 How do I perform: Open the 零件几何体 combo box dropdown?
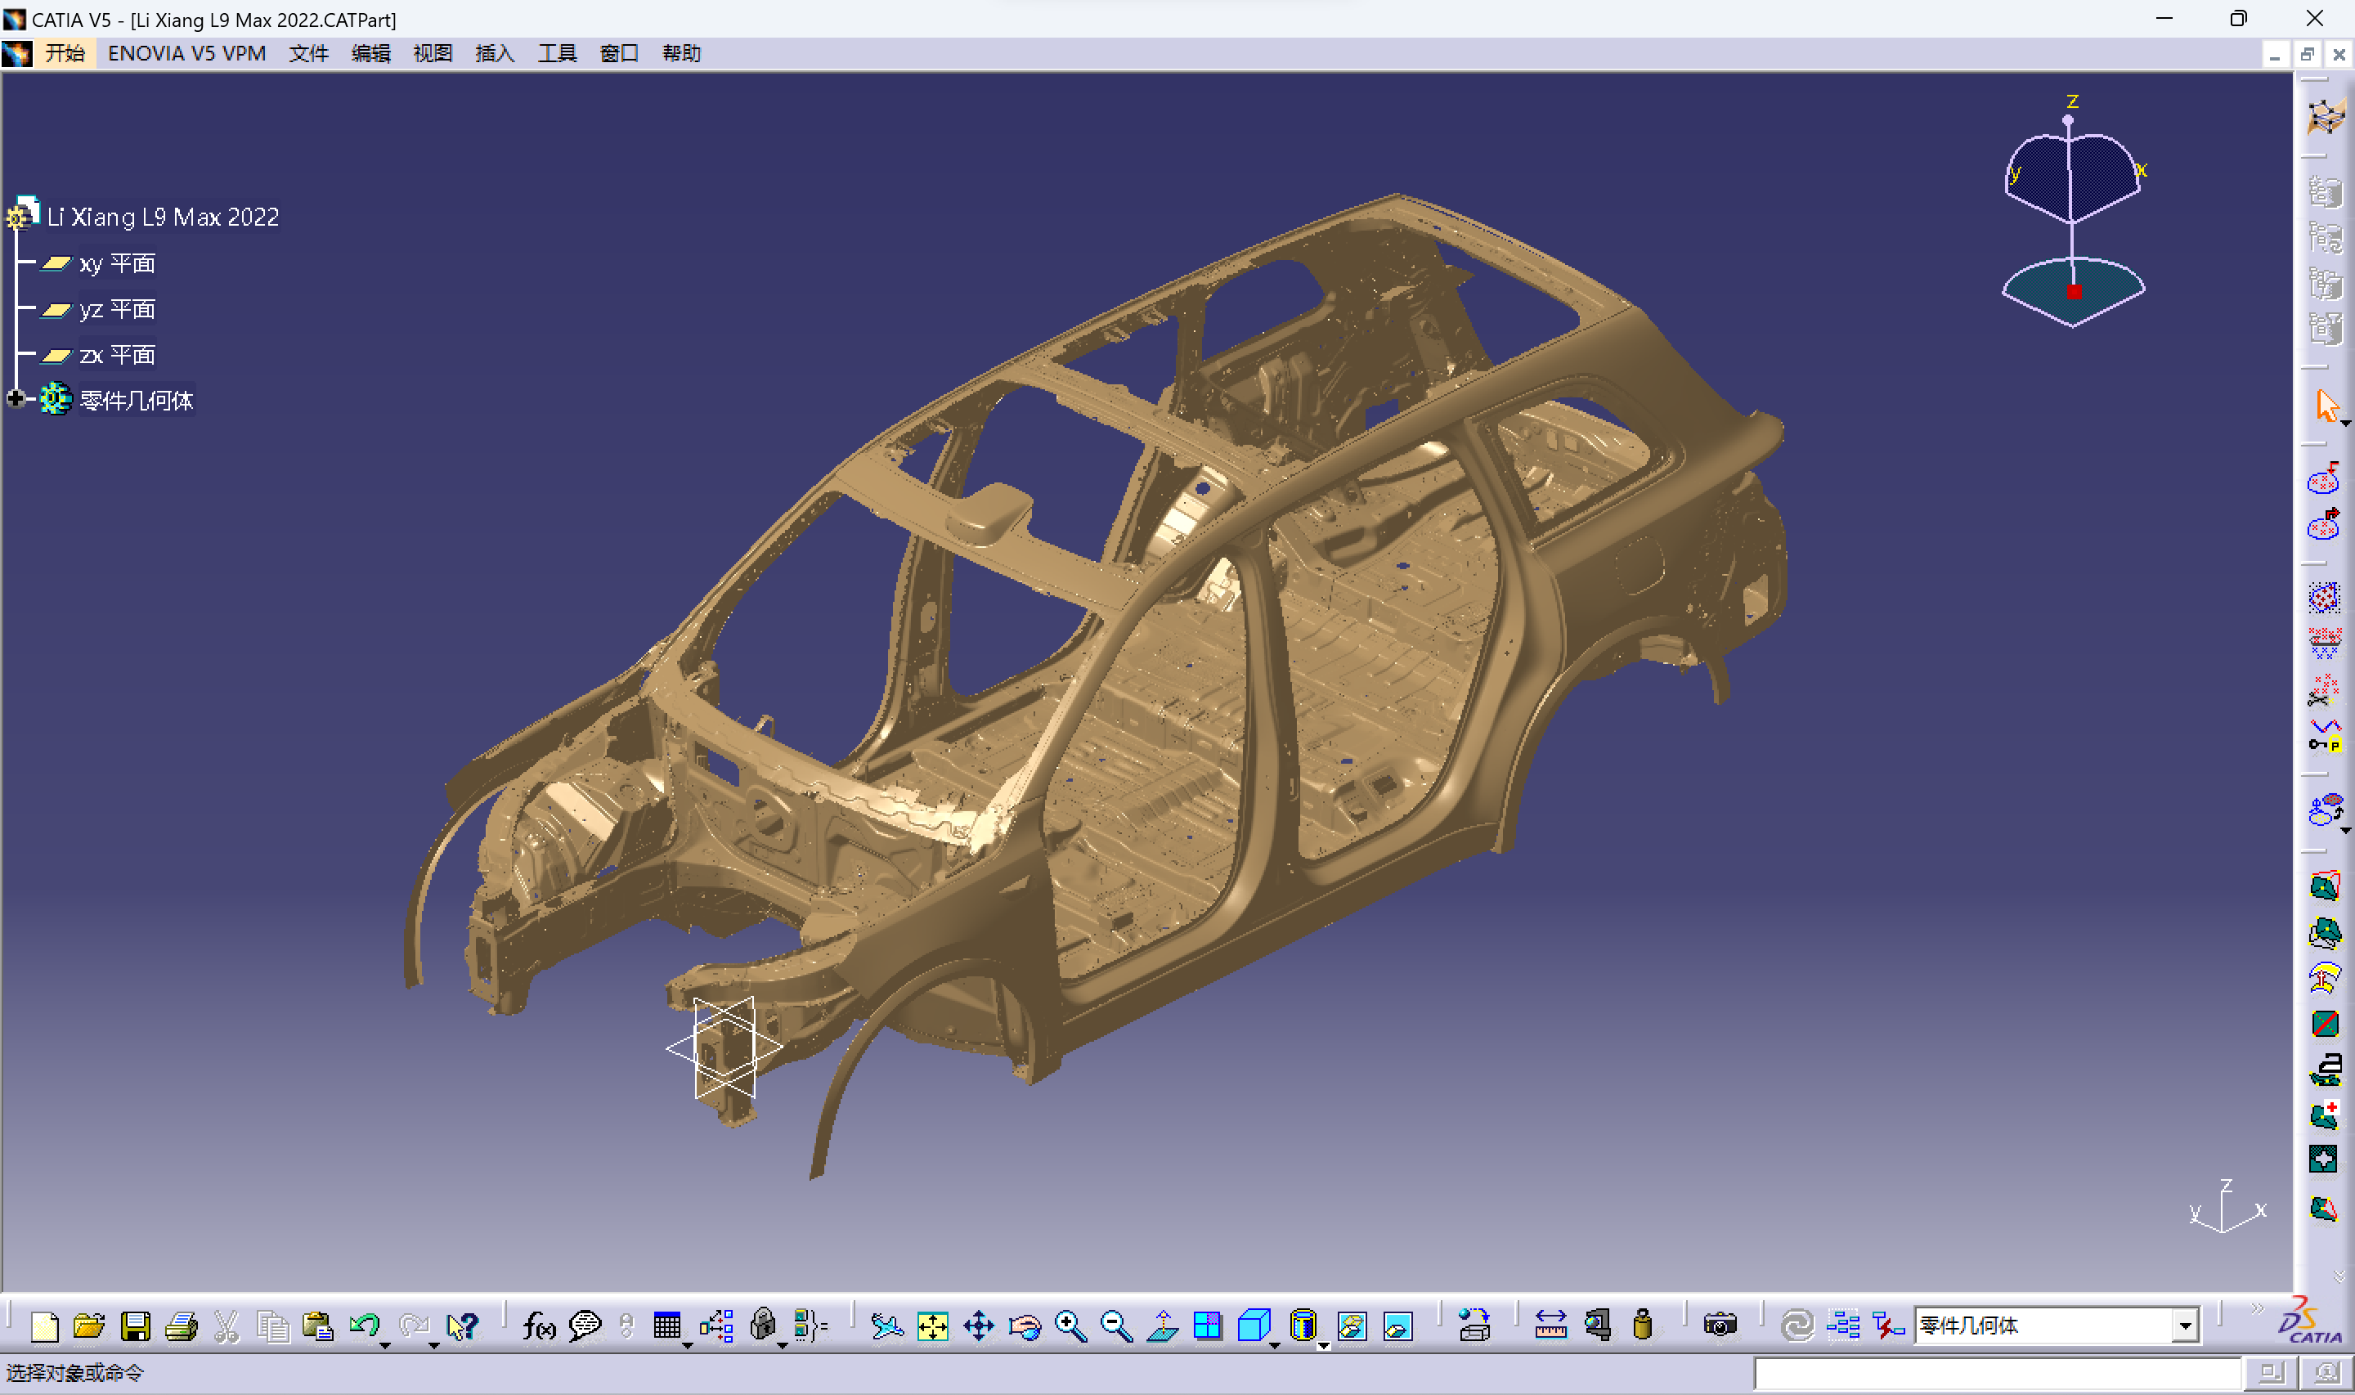(x=2186, y=1326)
